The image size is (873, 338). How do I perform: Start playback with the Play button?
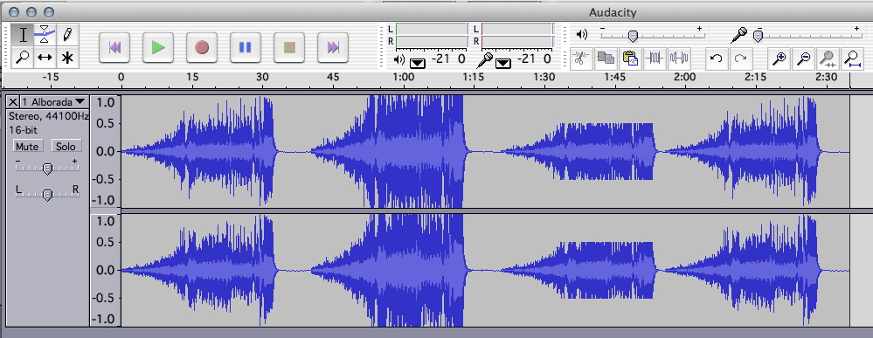[x=158, y=47]
